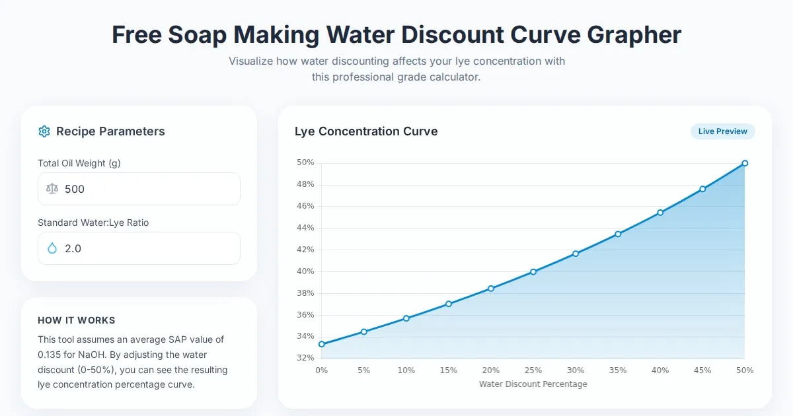This screenshot has width=793, height=416.
Task: Select the 35% discount data point
Action: (618, 234)
